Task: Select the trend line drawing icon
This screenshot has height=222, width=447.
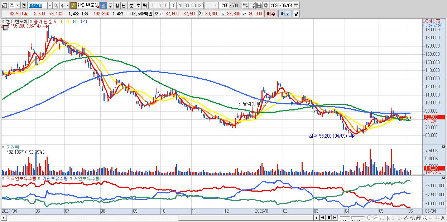Action: pyautogui.click(x=394, y=218)
